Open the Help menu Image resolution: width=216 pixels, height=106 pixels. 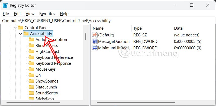click(x=64, y=14)
